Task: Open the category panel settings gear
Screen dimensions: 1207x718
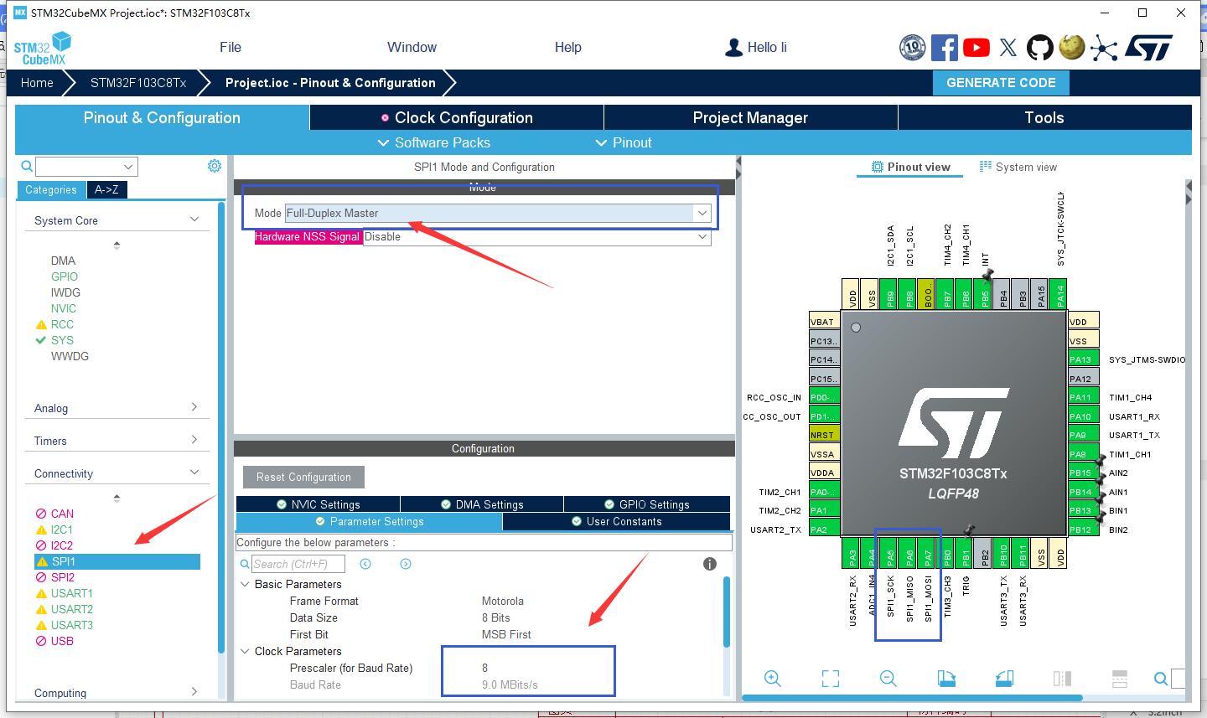Action: [x=215, y=166]
